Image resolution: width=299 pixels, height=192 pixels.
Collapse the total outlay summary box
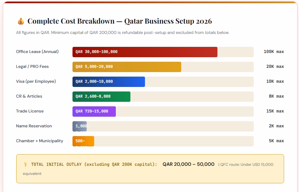point(150,169)
